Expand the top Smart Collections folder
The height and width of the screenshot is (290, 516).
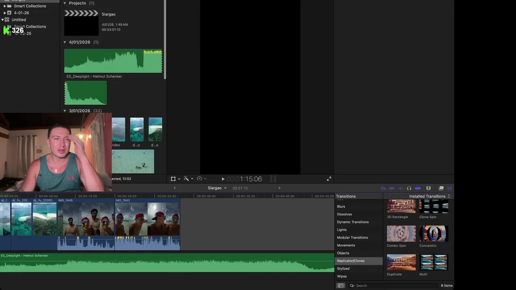click(5, 6)
